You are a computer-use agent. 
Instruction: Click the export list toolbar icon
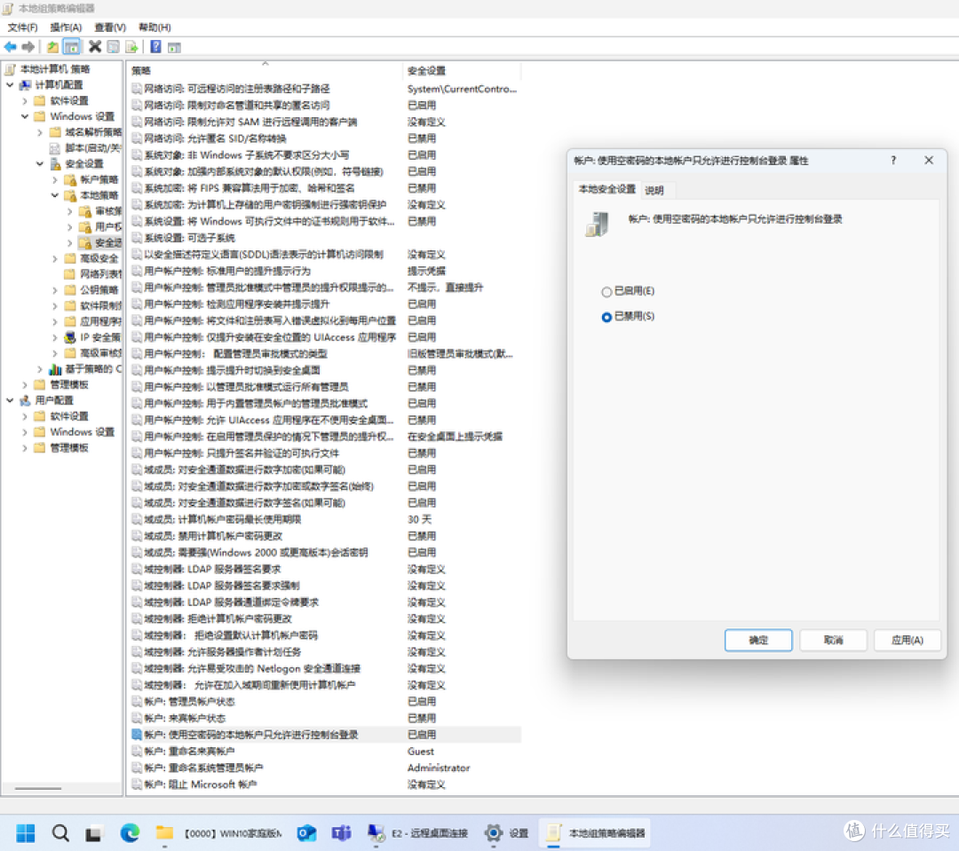click(x=131, y=46)
